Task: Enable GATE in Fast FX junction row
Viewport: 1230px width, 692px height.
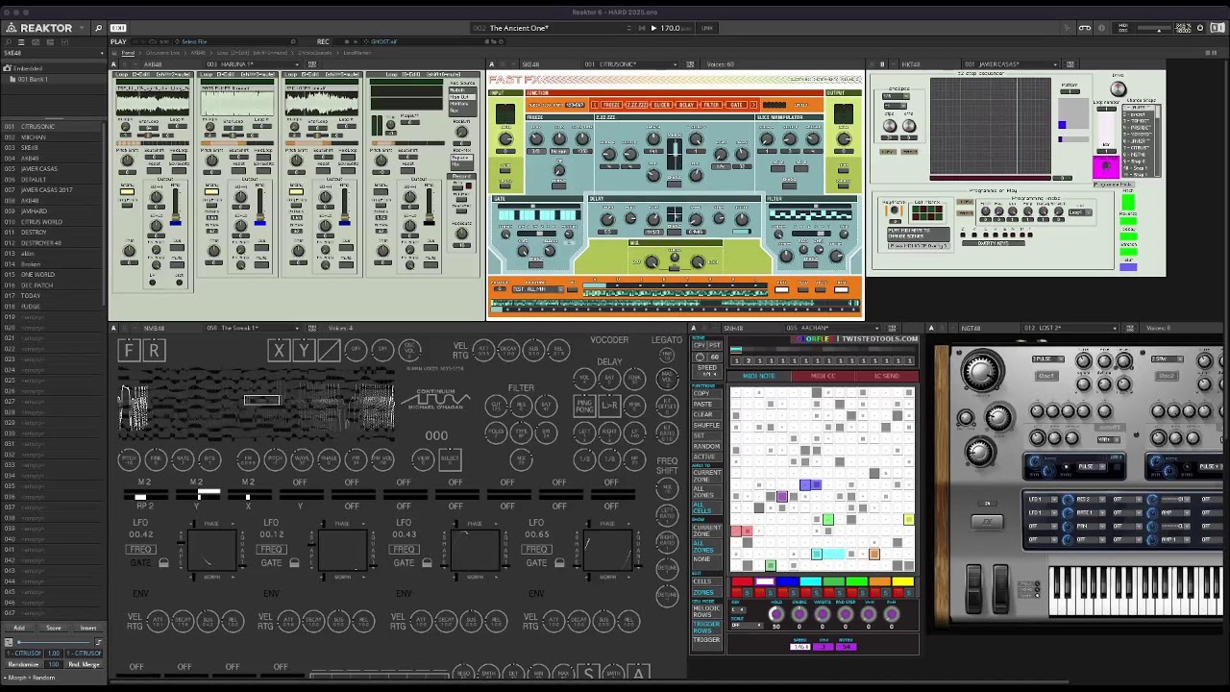Action: [737, 105]
